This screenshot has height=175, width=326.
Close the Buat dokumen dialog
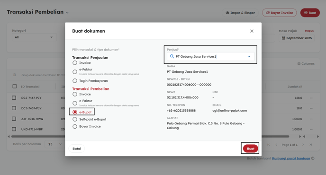pyautogui.click(x=252, y=31)
